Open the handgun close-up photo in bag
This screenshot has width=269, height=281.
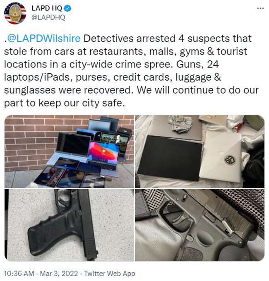click(x=199, y=225)
